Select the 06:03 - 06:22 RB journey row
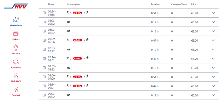Screen dimensions: 224x100 129,31
